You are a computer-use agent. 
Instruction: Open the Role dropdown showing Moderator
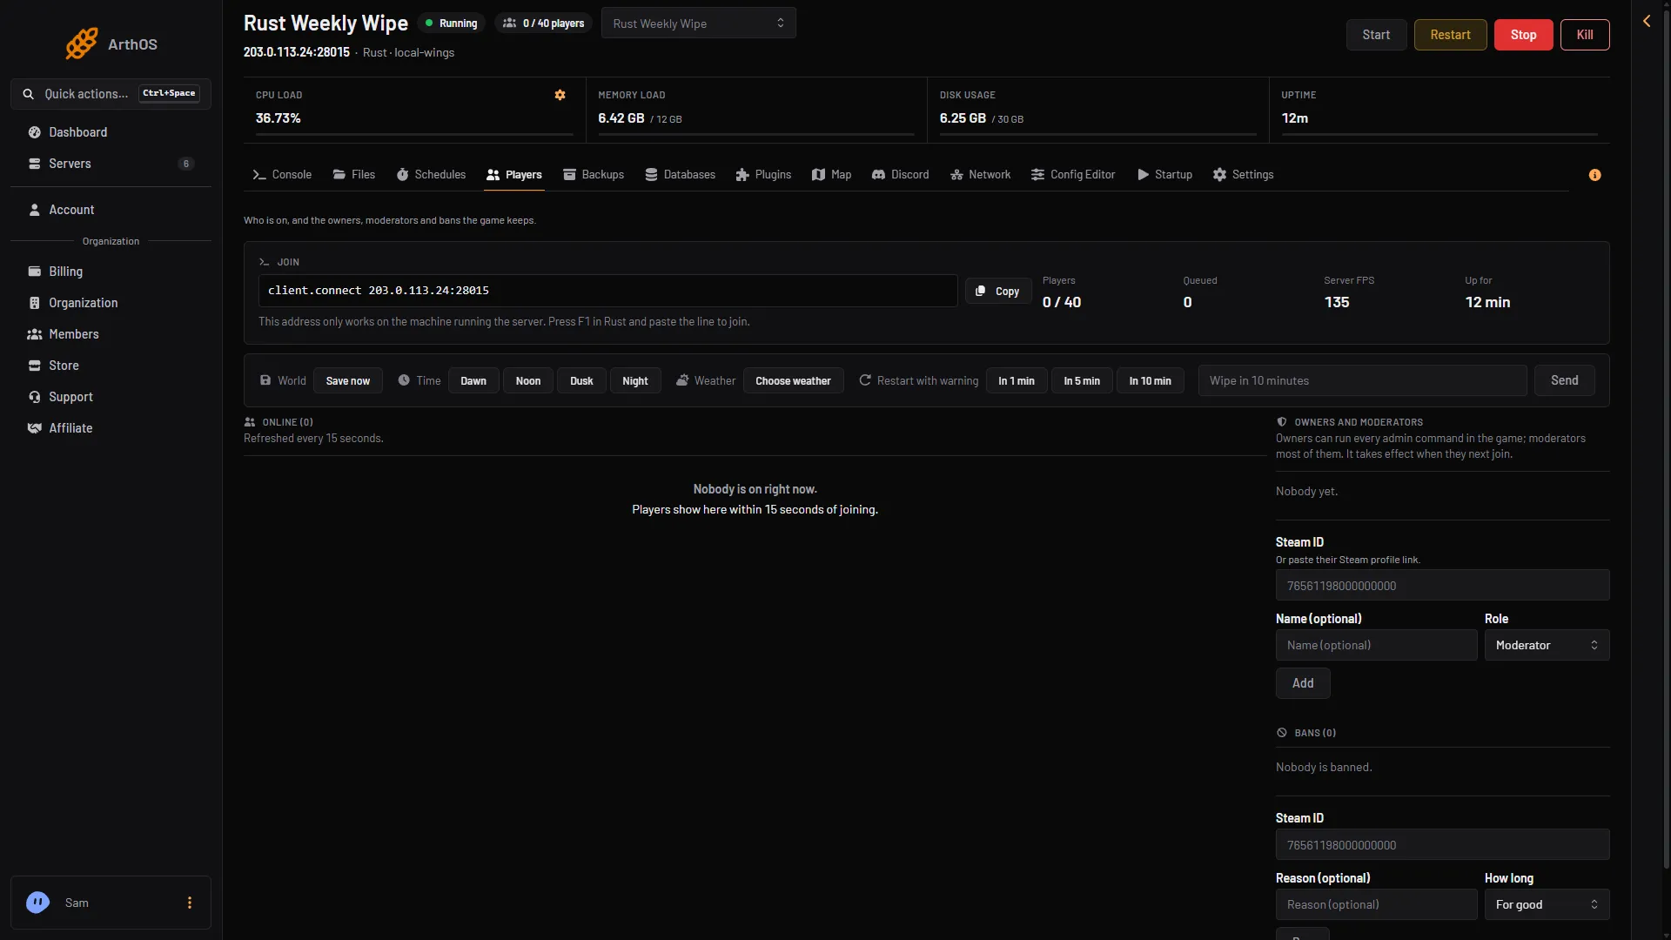[x=1547, y=645]
